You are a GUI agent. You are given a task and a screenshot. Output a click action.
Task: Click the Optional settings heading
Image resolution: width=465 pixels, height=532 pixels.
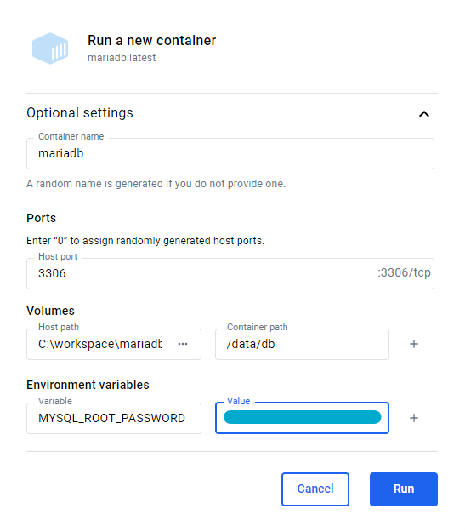[x=80, y=112]
